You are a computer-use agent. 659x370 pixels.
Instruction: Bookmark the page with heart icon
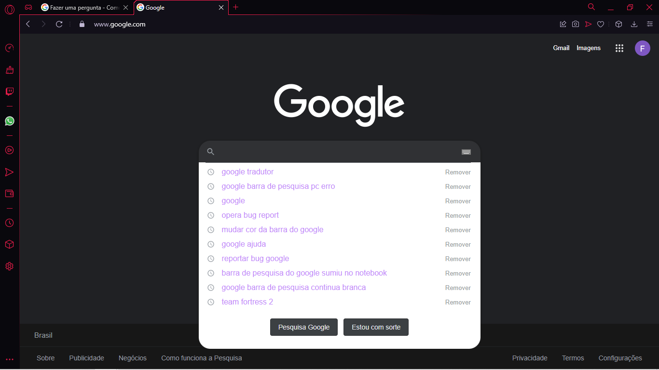click(601, 24)
